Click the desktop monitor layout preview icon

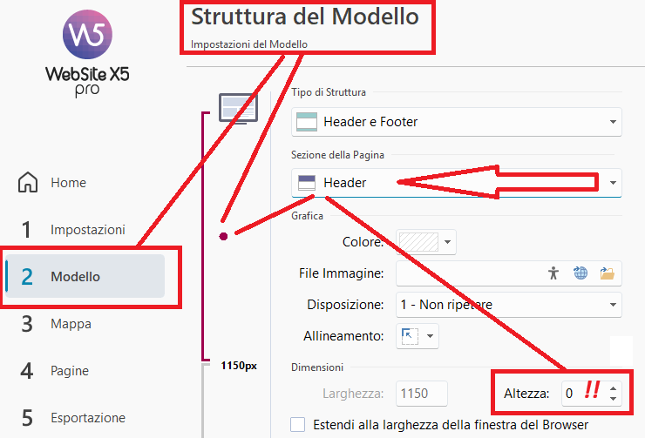tap(239, 108)
